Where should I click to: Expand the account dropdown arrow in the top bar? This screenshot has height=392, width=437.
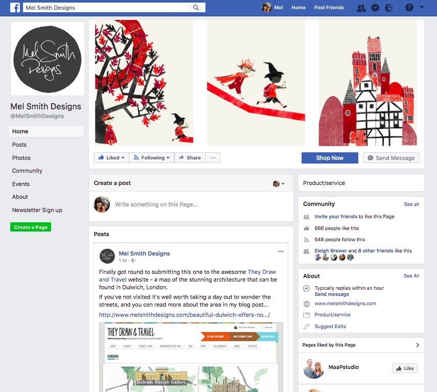(x=422, y=7)
